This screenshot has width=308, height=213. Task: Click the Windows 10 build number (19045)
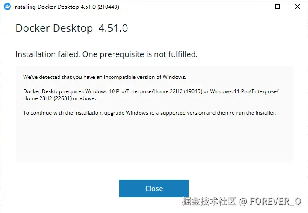[192, 91]
